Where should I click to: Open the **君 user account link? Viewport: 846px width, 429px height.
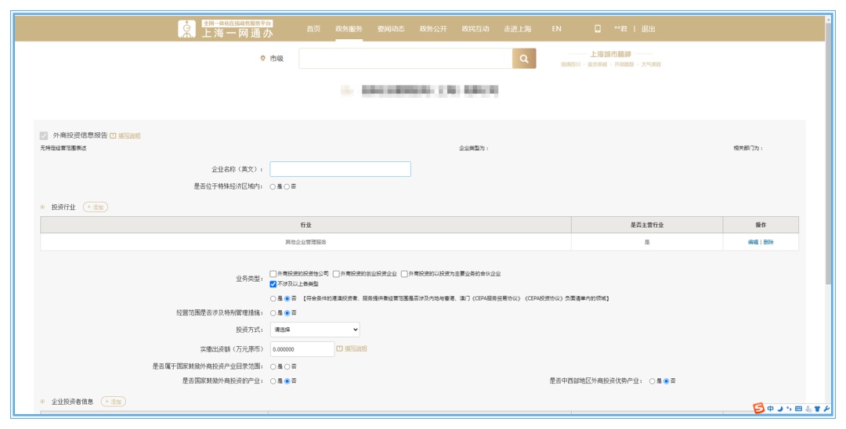coord(620,29)
